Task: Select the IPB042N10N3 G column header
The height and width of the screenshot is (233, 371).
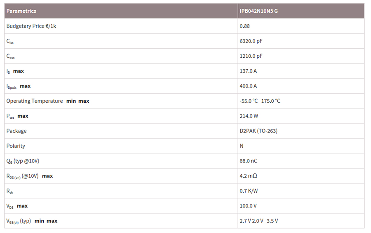Action: click(x=258, y=11)
